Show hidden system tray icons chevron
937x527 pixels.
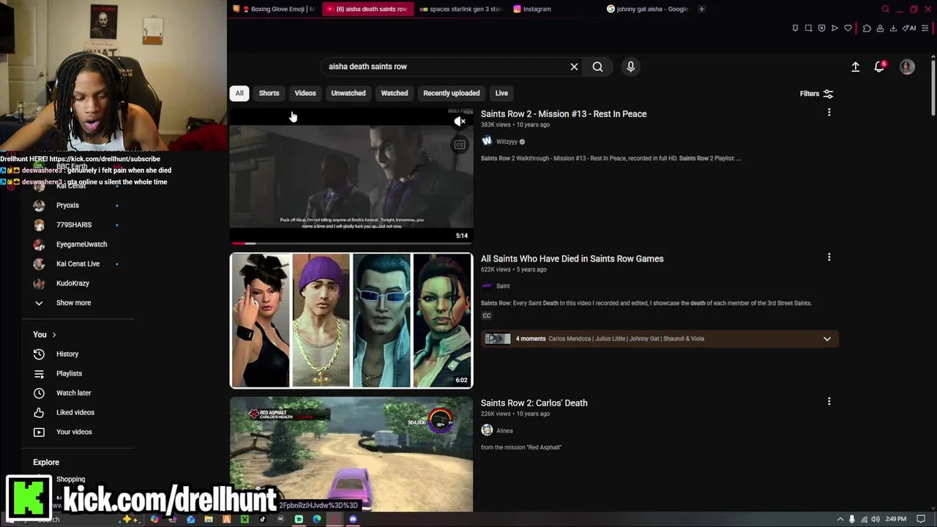coord(840,520)
